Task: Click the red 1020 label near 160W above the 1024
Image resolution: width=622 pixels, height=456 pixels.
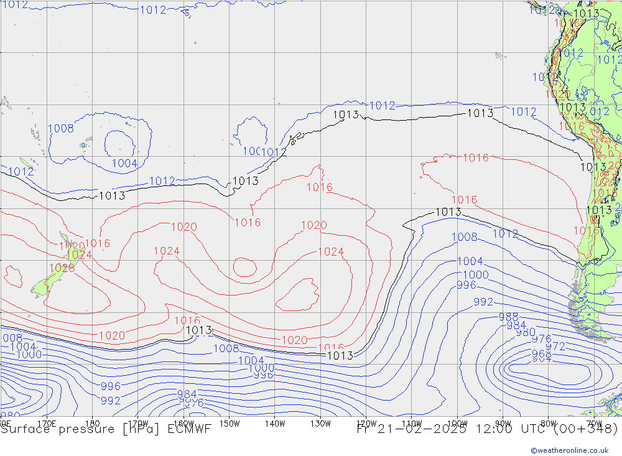Action: (184, 226)
